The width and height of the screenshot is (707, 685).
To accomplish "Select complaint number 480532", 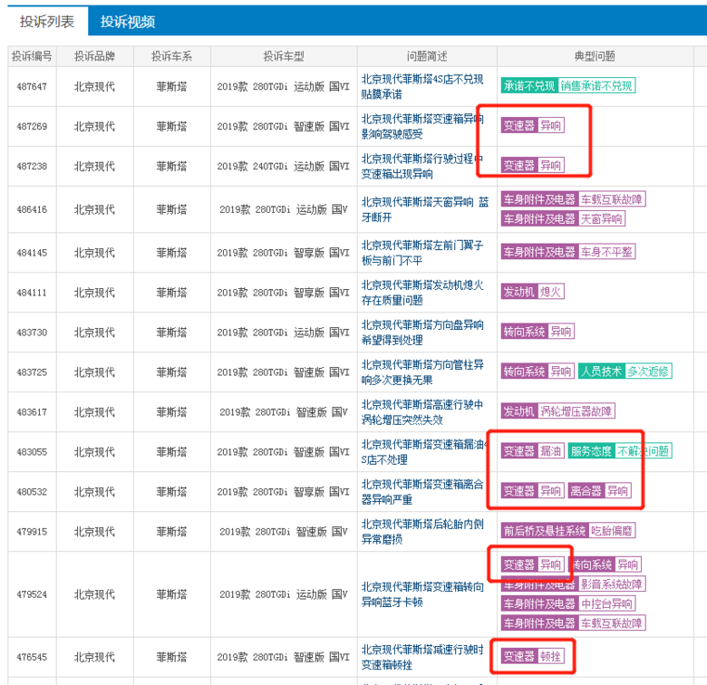I will (32, 492).
